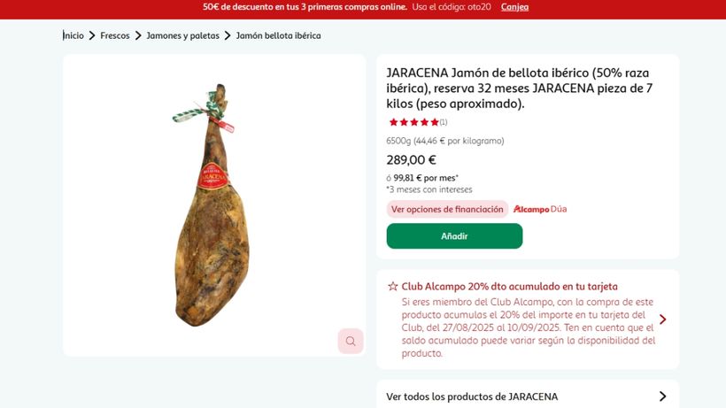Viewport: 726px width, 408px height.
Task: Click the Alcampo Dúa logo
Action: click(x=540, y=209)
